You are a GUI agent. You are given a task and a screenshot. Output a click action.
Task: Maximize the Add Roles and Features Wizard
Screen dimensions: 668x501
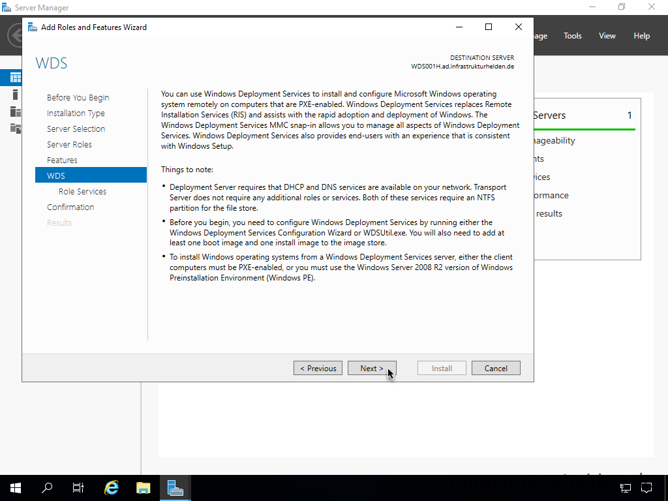(489, 27)
